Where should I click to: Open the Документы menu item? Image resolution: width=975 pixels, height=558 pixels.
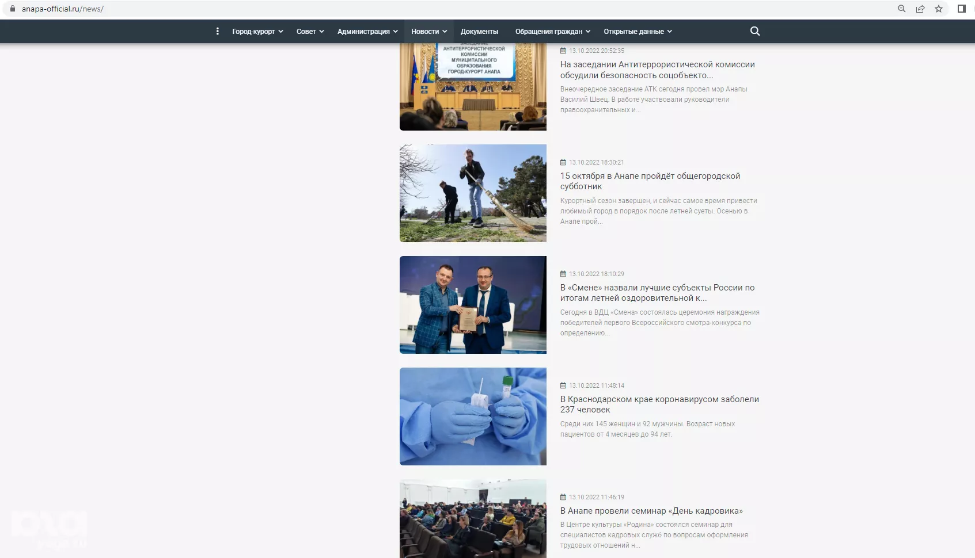point(479,32)
